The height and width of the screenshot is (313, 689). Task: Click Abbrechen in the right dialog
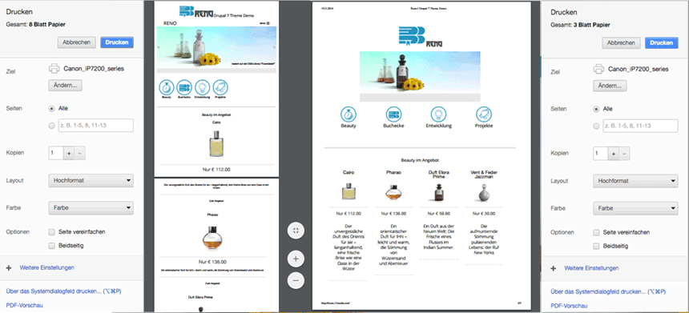pyautogui.click(x=621, y=42)
